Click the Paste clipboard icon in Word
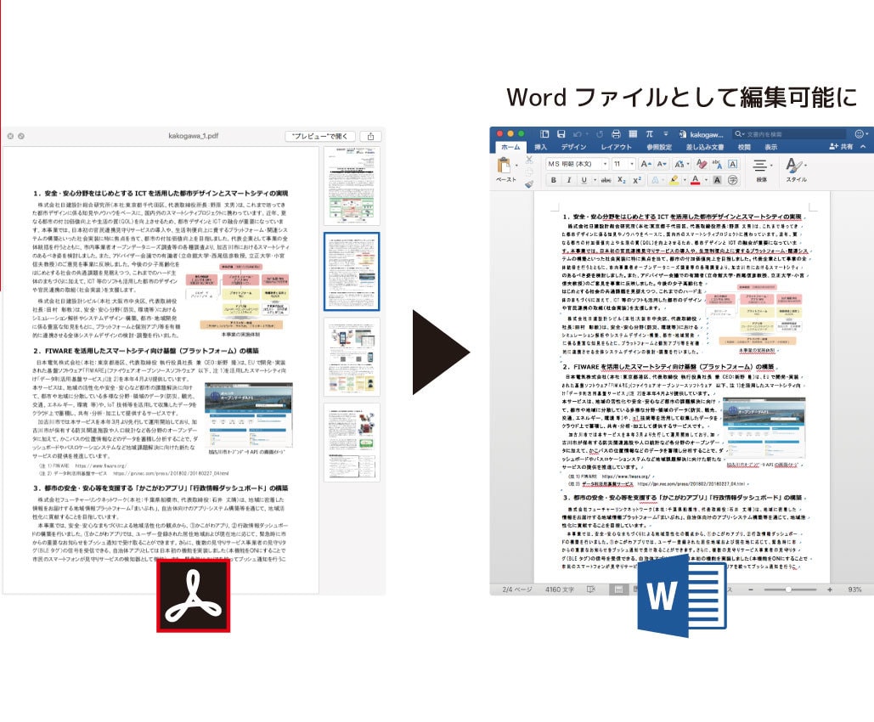 tap(504, 165)
